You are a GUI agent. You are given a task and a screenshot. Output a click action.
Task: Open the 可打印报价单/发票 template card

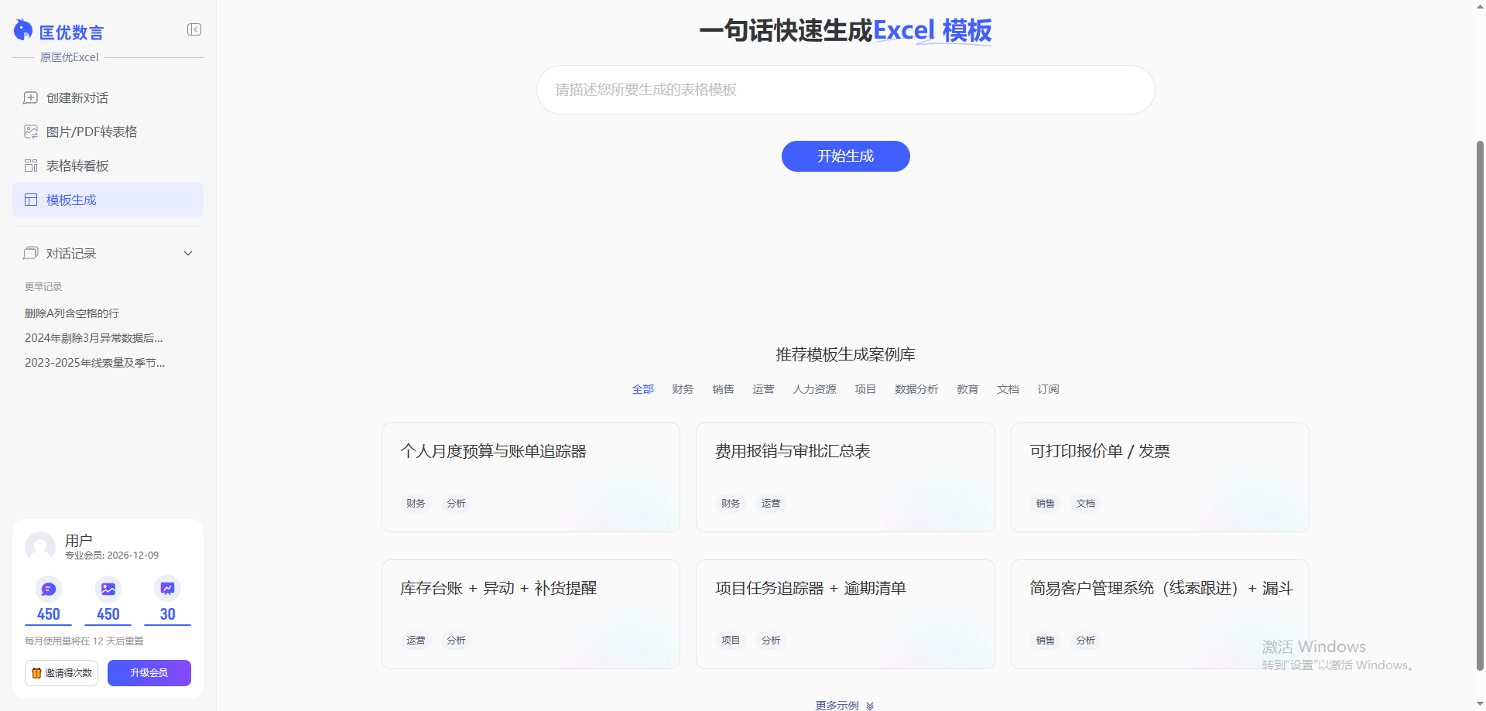pyautogui.click(x=1159, y=477)
